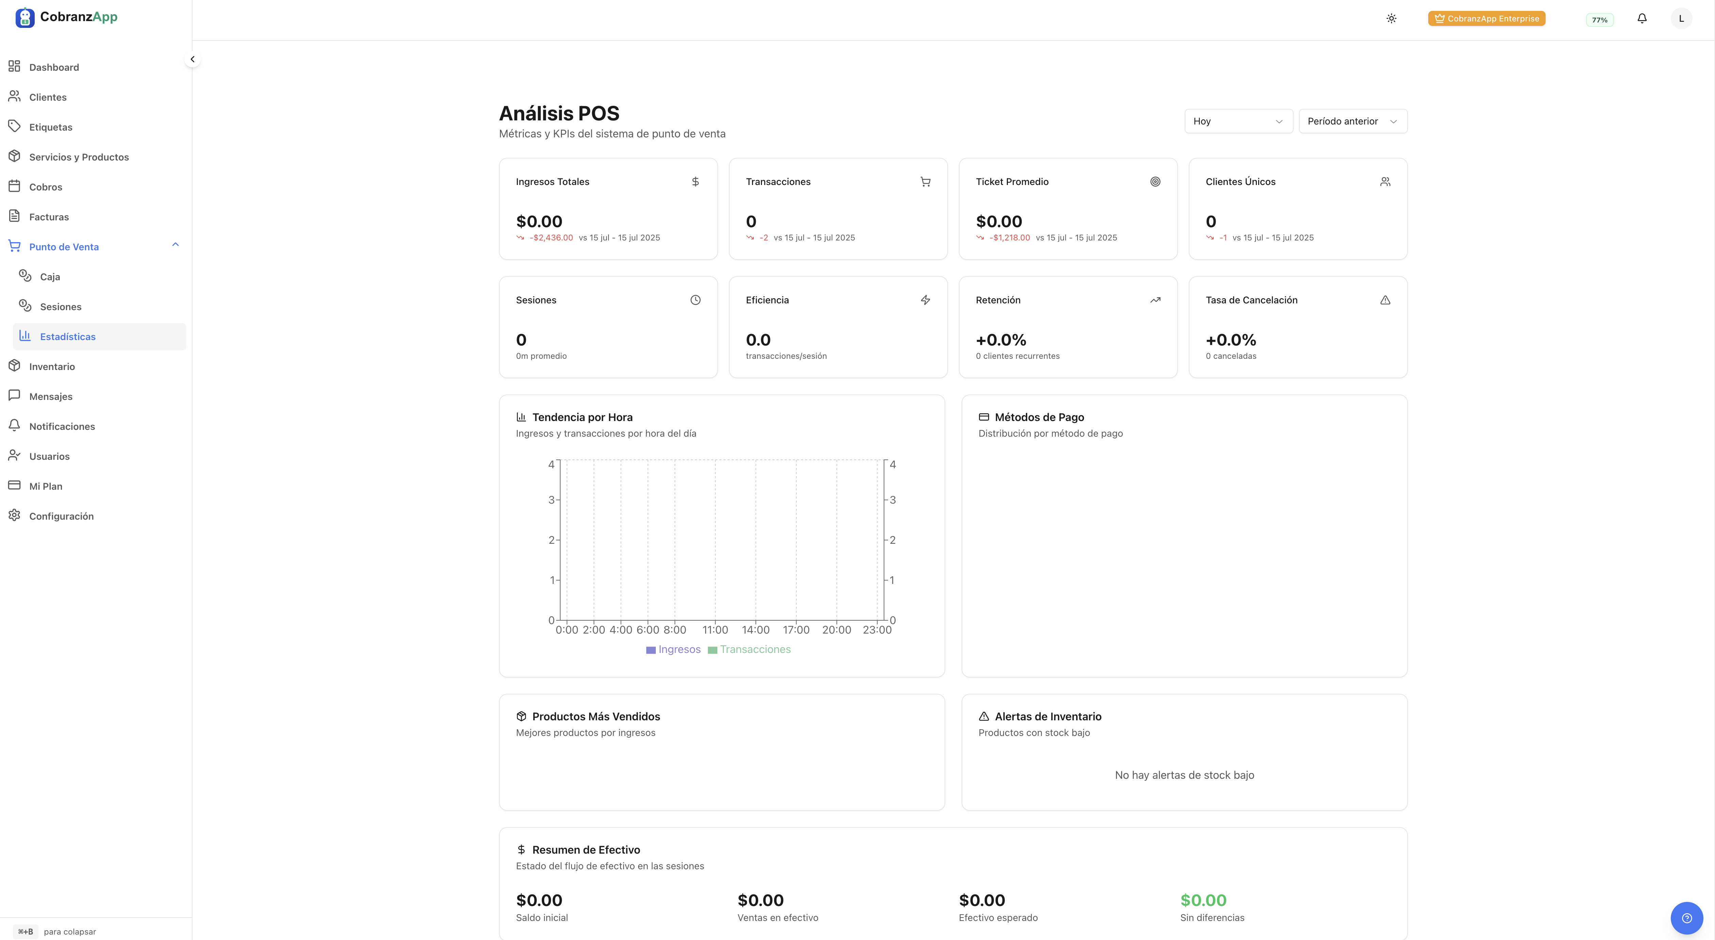The image size is (1715, 940).
Task: Open the user avatar L menu
Action: point(1680,19)
